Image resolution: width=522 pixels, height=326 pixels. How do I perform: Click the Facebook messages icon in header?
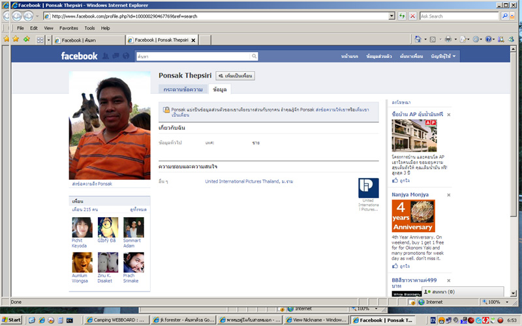point(115,56)
